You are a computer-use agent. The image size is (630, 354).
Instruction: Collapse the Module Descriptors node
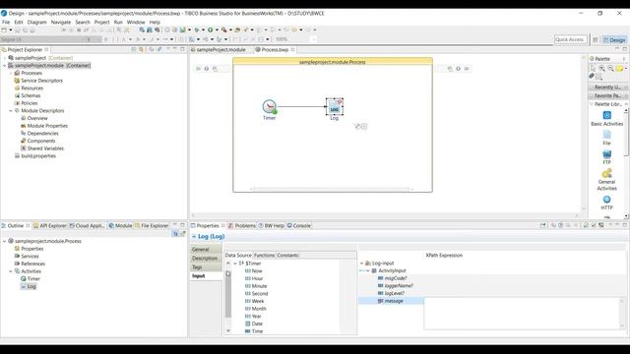coord(11,111)
